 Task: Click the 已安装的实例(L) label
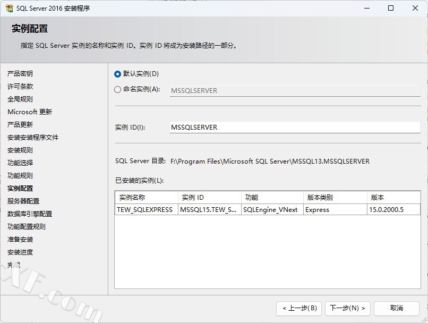tap(139, 181)
